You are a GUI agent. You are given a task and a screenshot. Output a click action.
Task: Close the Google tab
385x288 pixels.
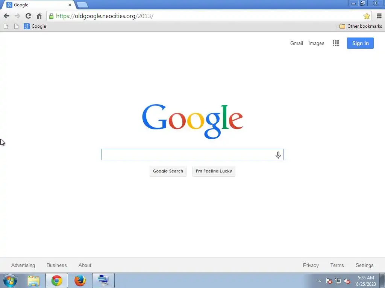[x=70, y=5]
